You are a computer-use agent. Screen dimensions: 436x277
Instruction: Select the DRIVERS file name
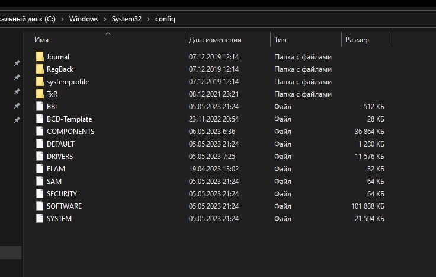click(x=60, y=157)
